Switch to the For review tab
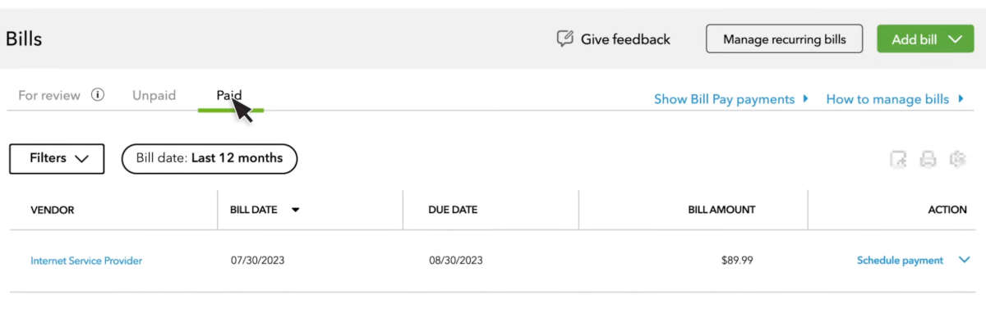Screen dimensions: 986x318 49,95
